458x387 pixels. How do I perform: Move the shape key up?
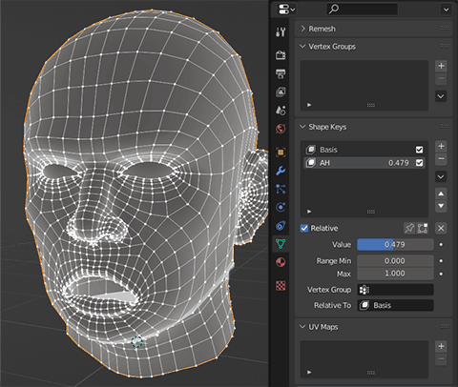[x=441, y=193]
